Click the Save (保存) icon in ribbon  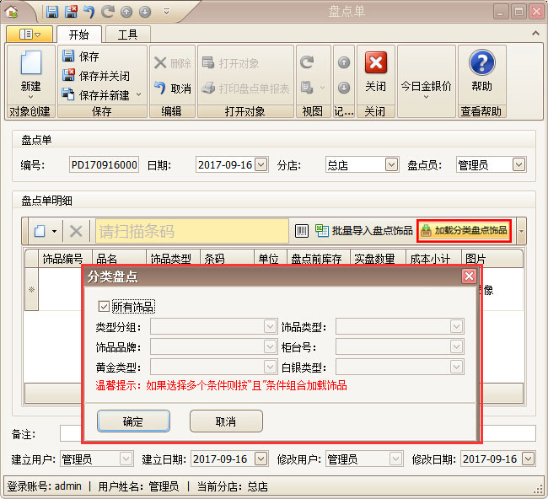coord(68,56)
